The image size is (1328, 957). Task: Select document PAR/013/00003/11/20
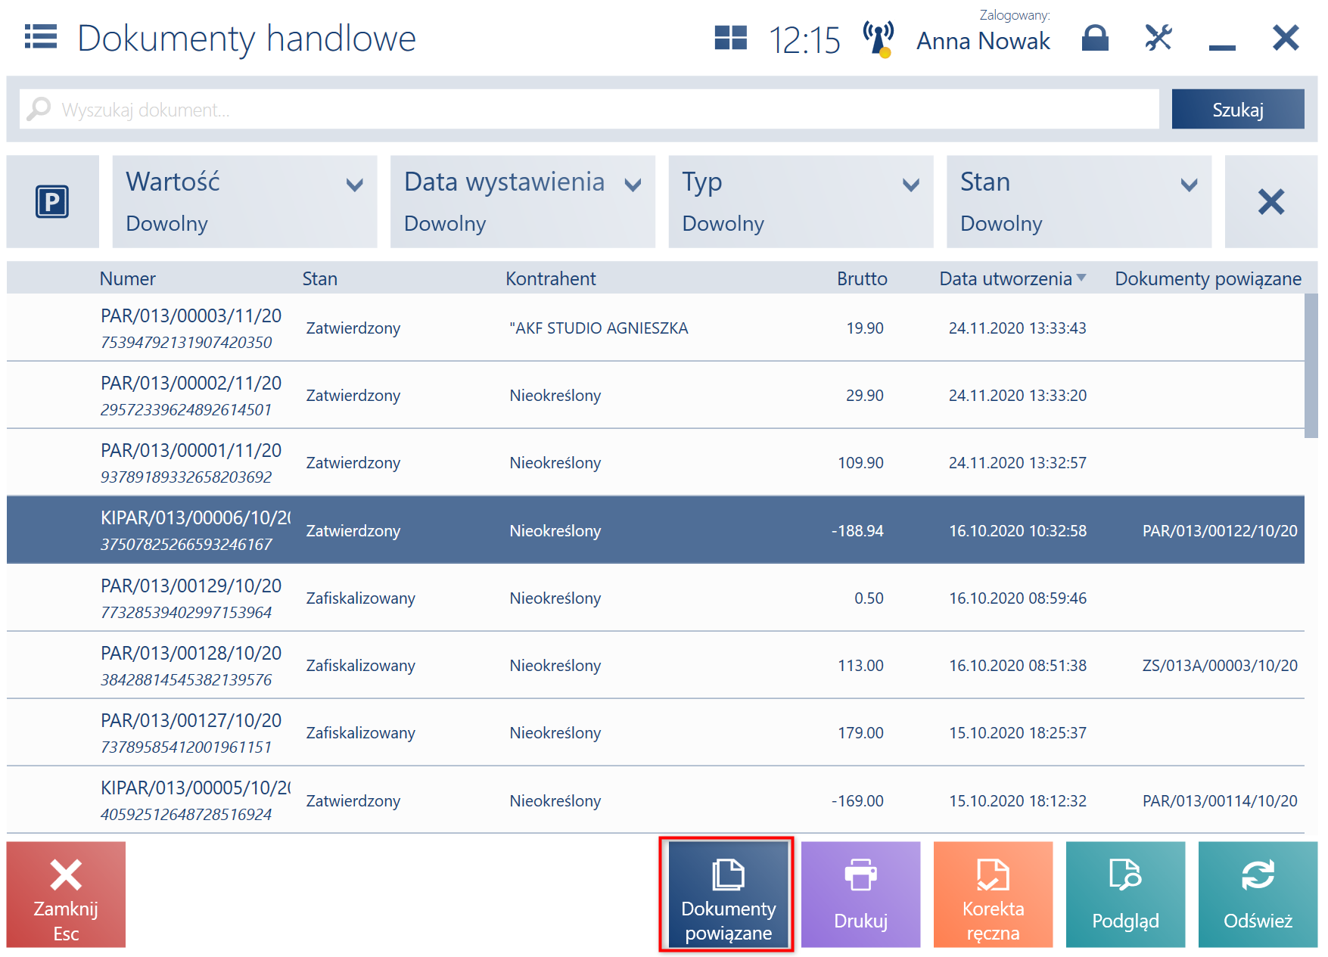pos(655,328)
